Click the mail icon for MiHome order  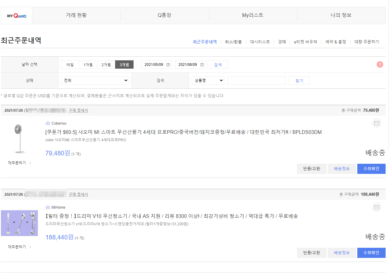tap(376, 207)
